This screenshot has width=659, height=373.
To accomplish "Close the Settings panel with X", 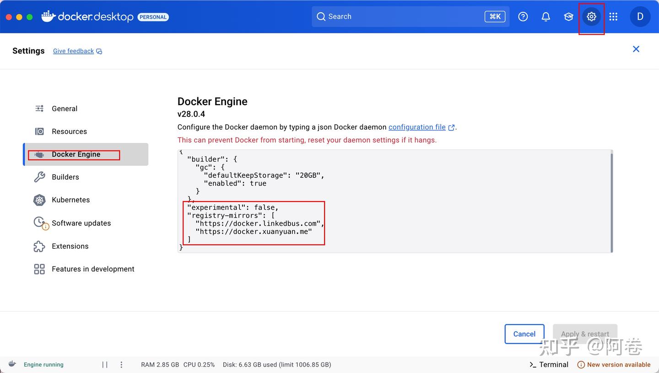I will click(636, 49).
